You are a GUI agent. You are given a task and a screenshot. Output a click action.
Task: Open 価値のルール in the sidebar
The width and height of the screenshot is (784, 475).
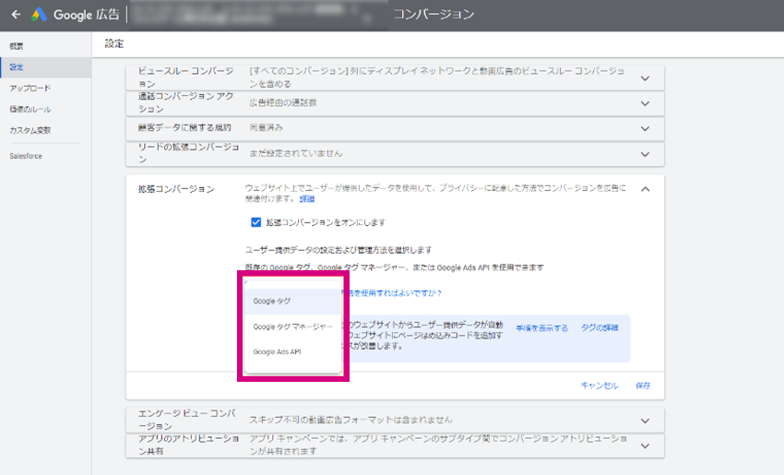pos(30,109)
